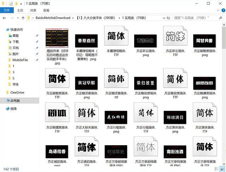Open the quick access toolbar customize dropdown
226x172 pixels.
click(x=21, y=4)
